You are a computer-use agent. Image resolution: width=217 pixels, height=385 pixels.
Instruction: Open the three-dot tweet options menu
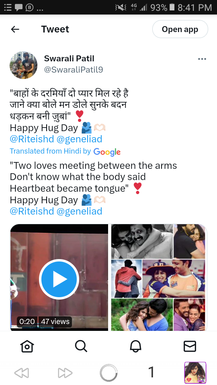tap(202, 59)
